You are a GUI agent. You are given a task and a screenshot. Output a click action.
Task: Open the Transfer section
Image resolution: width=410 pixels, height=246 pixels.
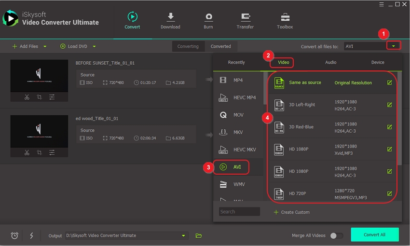click(x=245, y=20)
